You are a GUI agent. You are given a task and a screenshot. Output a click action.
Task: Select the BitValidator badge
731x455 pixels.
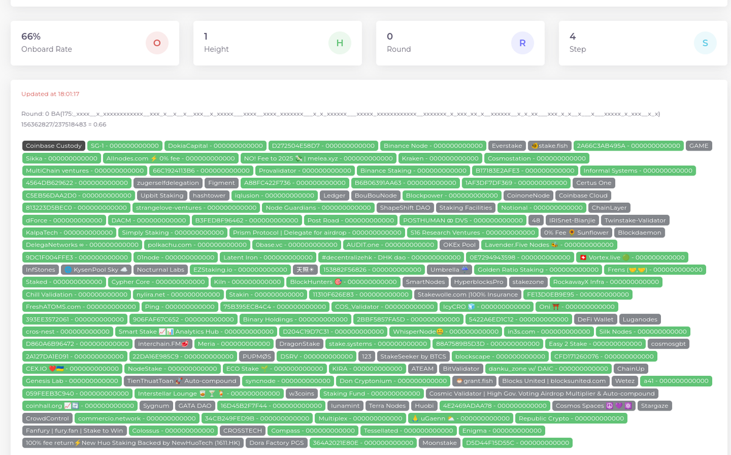461,369
